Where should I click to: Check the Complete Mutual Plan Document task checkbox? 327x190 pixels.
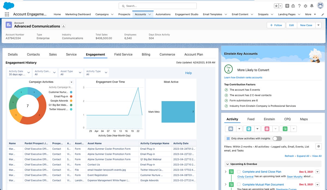click(239, 185)
